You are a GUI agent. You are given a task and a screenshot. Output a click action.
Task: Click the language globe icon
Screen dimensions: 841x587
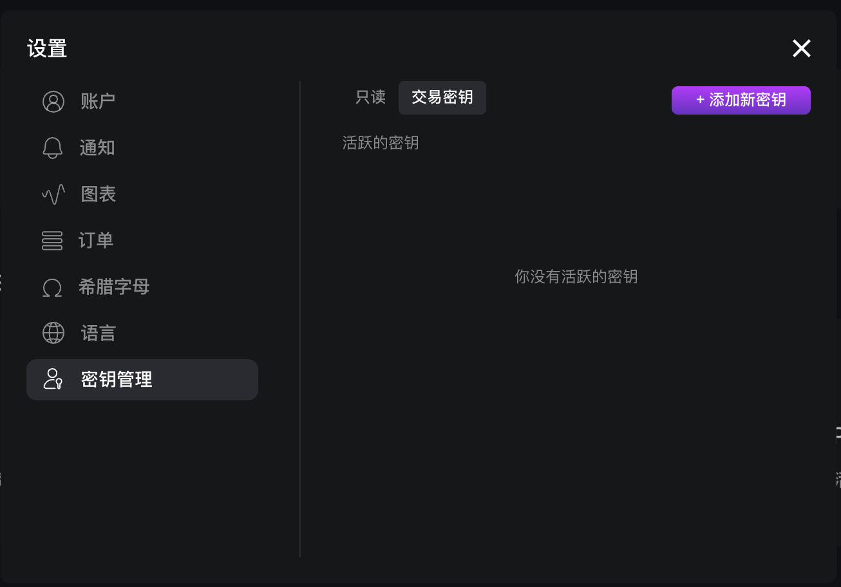(x=53, y=333)
